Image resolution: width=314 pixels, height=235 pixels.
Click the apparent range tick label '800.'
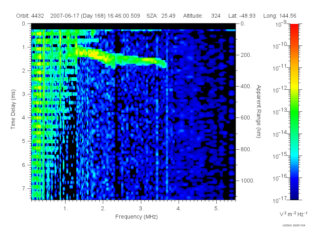246,149
